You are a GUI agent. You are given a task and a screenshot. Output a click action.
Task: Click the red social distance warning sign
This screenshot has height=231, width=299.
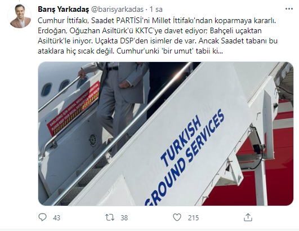(73, 108)
